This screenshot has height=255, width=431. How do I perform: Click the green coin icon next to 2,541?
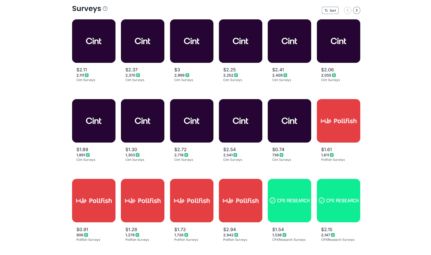[x=235, y=155]
